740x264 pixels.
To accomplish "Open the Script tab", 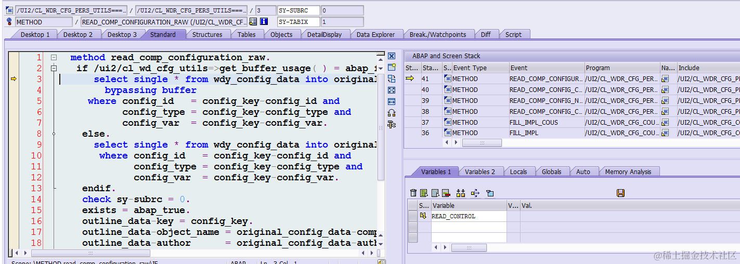I will 513,34.
